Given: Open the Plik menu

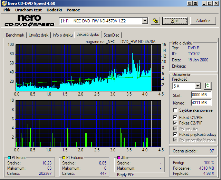Looking at the screenshot, I should click(x=7, y=10).
